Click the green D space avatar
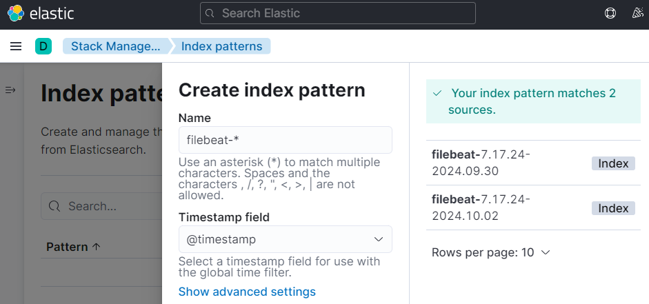This screenshot has width=649, height=304. coord(43,46)
